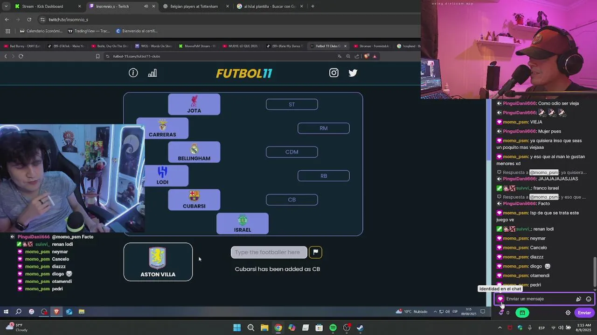Viewport: 597px width, 335px height.
Task: Click the translate icon in streamed browser bar
Action: [340, 56]
